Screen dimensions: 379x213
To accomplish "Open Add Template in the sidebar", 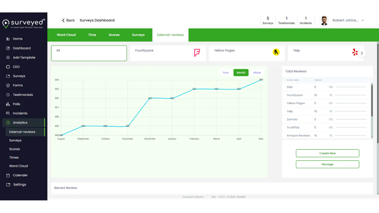I will tap(24, 58).
